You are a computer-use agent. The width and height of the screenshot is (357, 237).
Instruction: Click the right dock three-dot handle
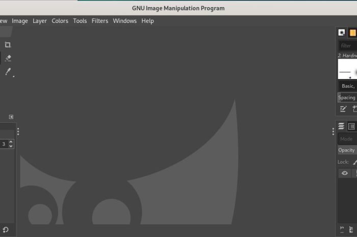pos(333,131)
